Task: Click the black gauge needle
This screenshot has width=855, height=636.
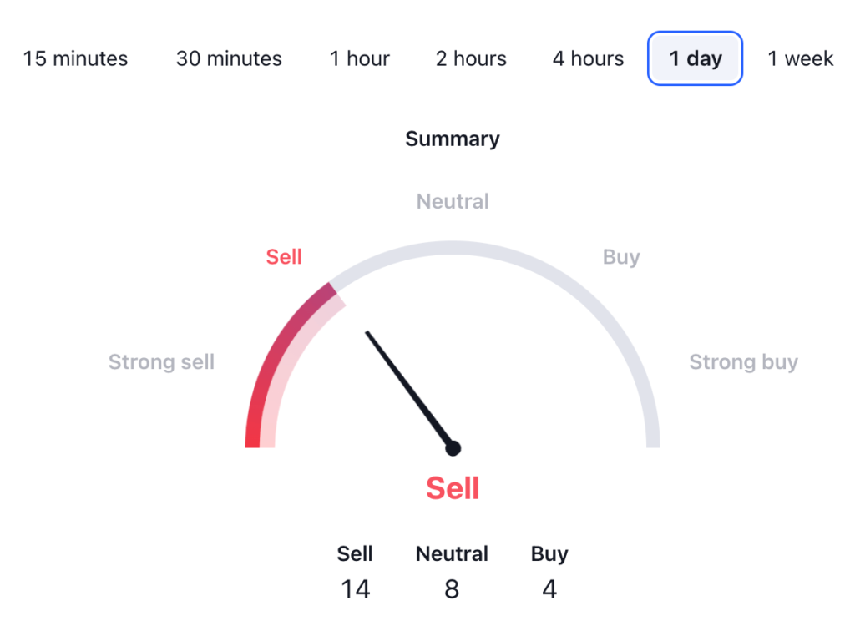Action: pos(407,387)
